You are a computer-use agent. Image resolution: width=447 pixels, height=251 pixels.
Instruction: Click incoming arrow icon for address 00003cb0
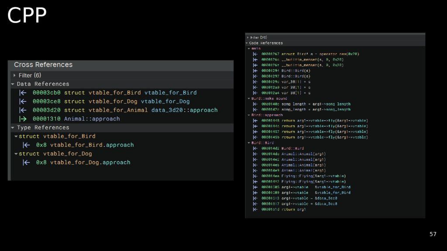click(23, 92)
